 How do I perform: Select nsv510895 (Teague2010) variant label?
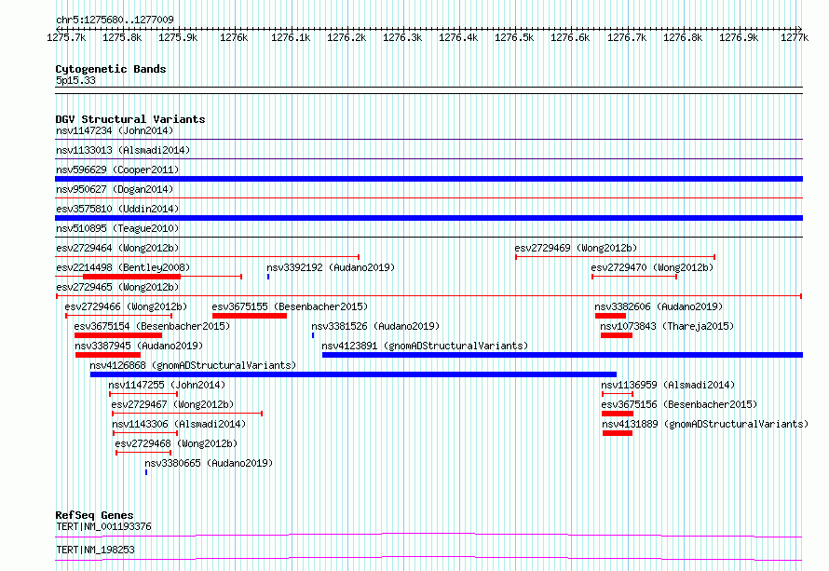point(117,228)
